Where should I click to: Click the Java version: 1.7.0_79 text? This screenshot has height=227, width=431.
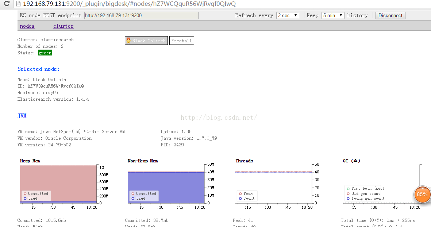(189, 139)
